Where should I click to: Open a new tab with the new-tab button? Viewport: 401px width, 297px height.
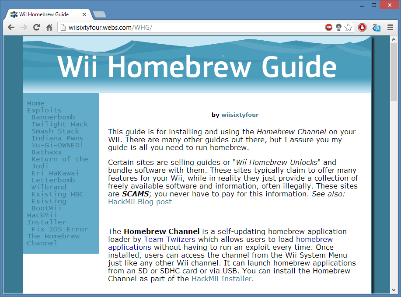[99, 14]
